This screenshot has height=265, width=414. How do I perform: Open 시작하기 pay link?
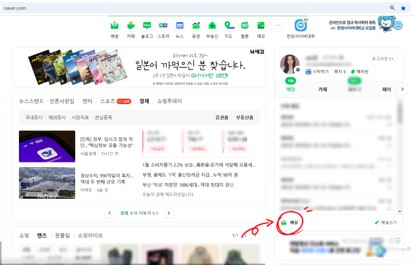point(317,71)
